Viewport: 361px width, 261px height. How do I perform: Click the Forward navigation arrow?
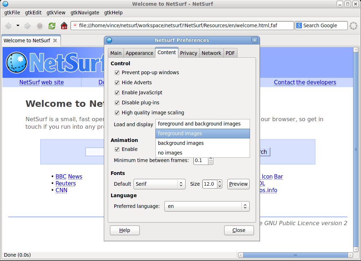[28, 25]
